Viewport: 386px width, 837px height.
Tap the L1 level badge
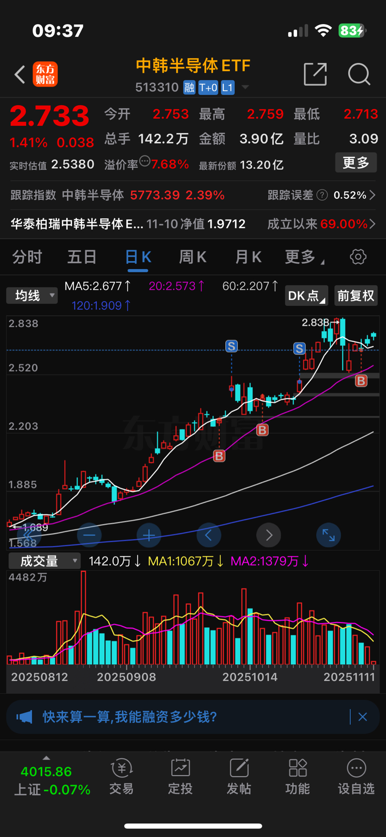pos(228,88)
